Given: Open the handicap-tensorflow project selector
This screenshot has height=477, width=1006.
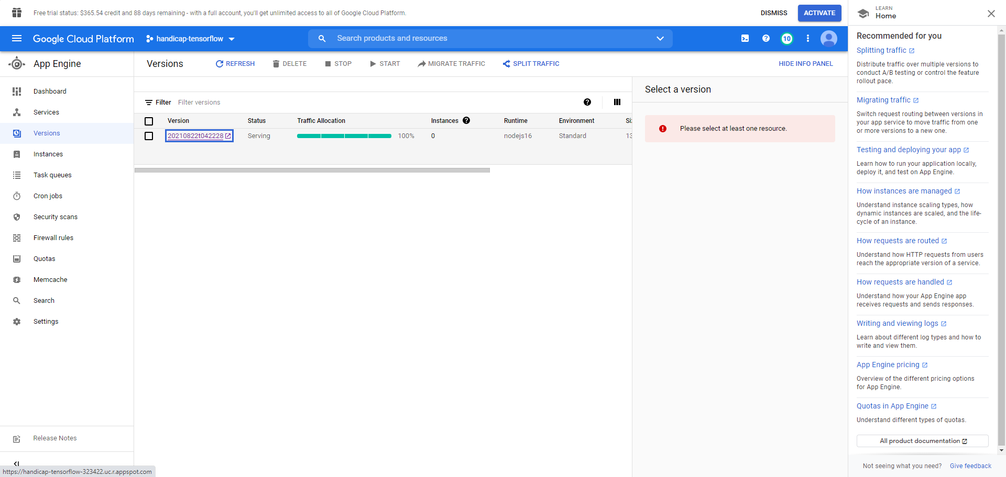Looking at the screenshot, I should click(x=191, y=39).
